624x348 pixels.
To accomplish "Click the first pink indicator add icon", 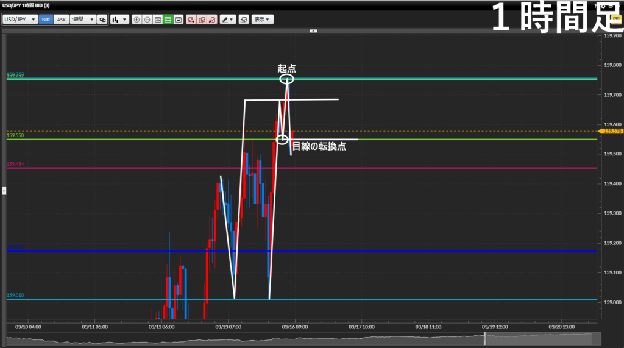I will 191,20.
